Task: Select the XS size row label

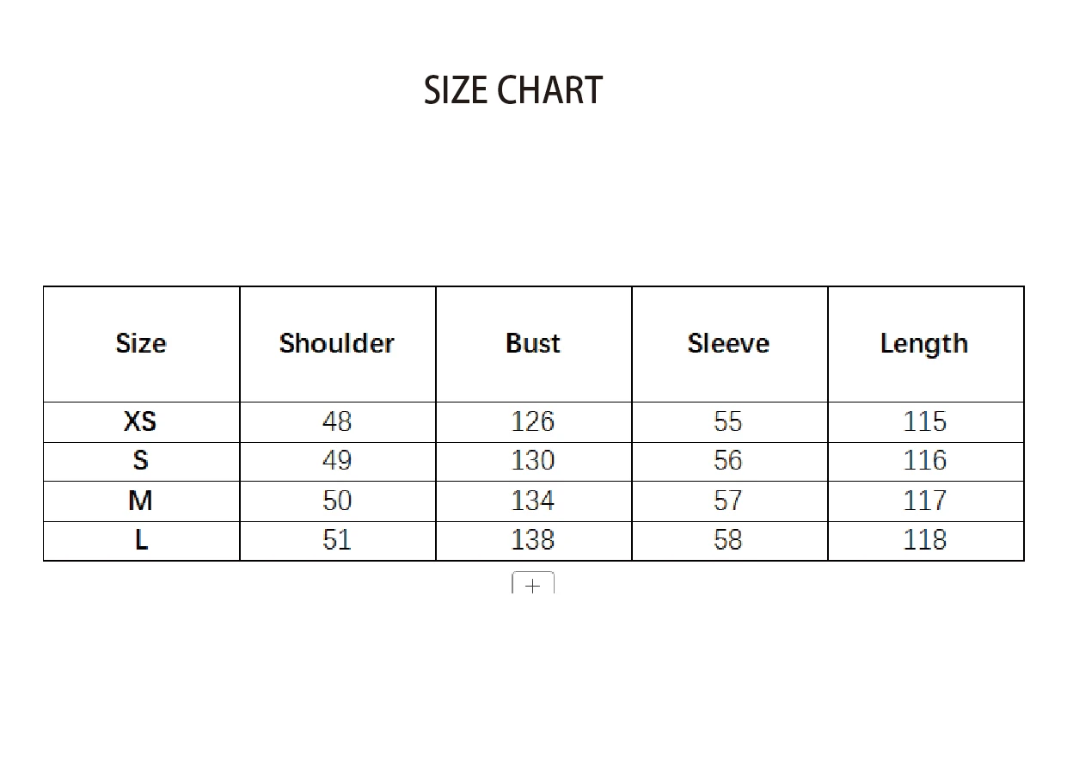Action: 141,421
